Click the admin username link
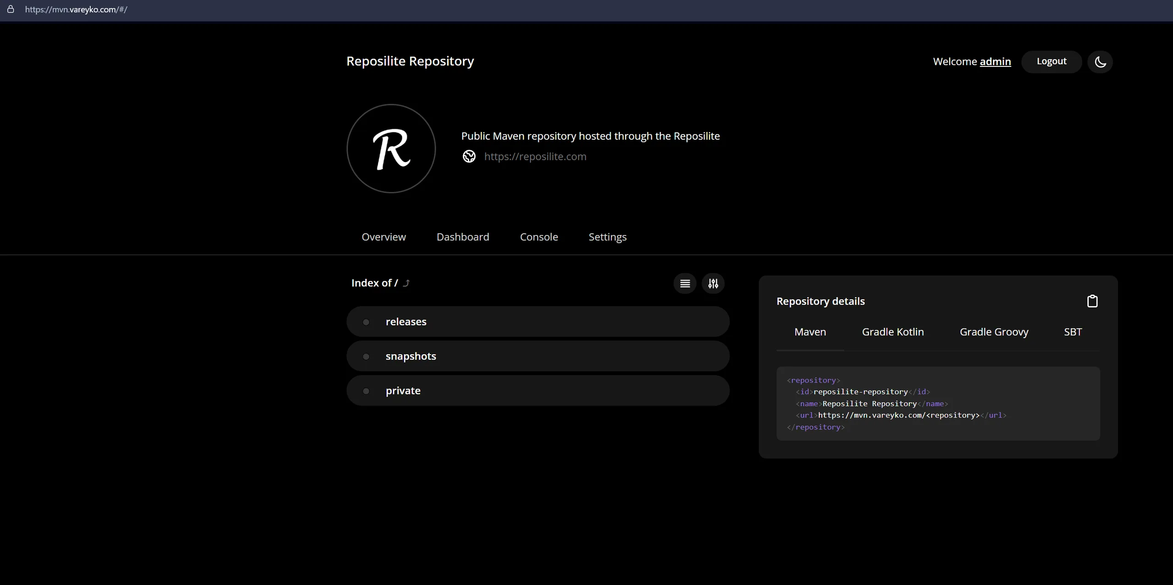1173x585 pixels. (x=995, y=61)
